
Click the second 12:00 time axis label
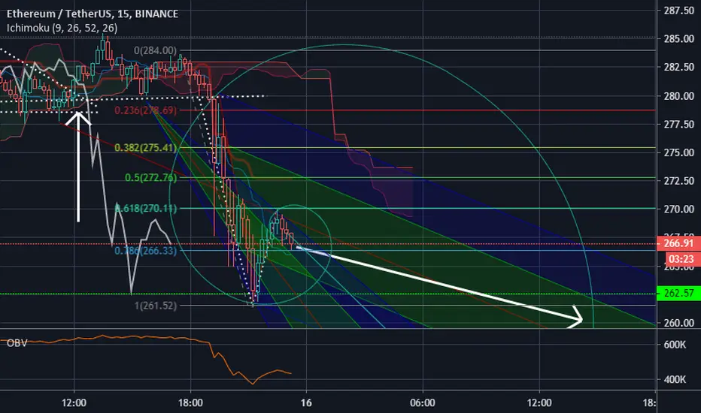(539, 403)
